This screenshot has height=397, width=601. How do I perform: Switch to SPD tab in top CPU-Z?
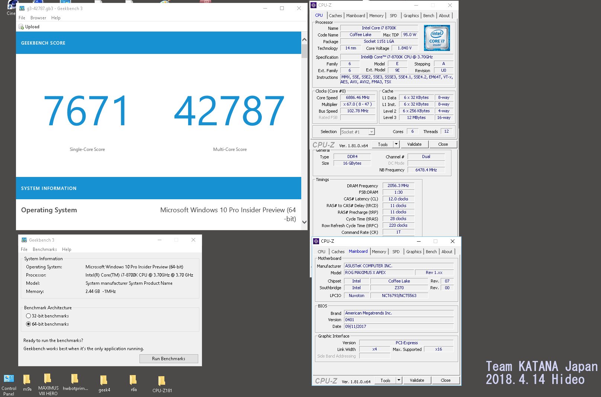[x=393, y=16]
